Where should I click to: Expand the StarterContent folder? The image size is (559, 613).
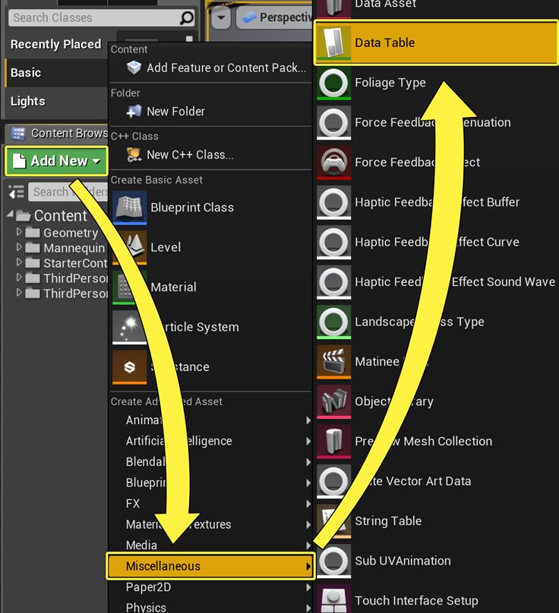tap(19, 262)
